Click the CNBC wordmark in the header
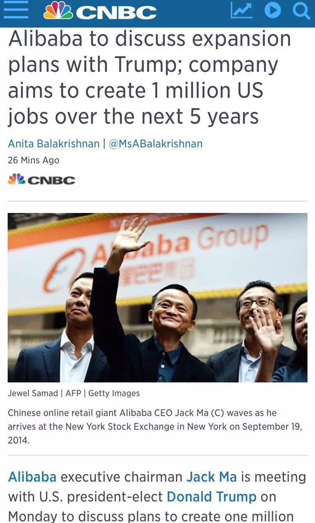The height and width of the screenshot is (523, 315). (116, 12)
